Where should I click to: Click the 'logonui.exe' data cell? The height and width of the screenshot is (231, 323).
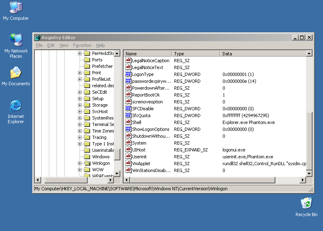(x=234, y=150)
